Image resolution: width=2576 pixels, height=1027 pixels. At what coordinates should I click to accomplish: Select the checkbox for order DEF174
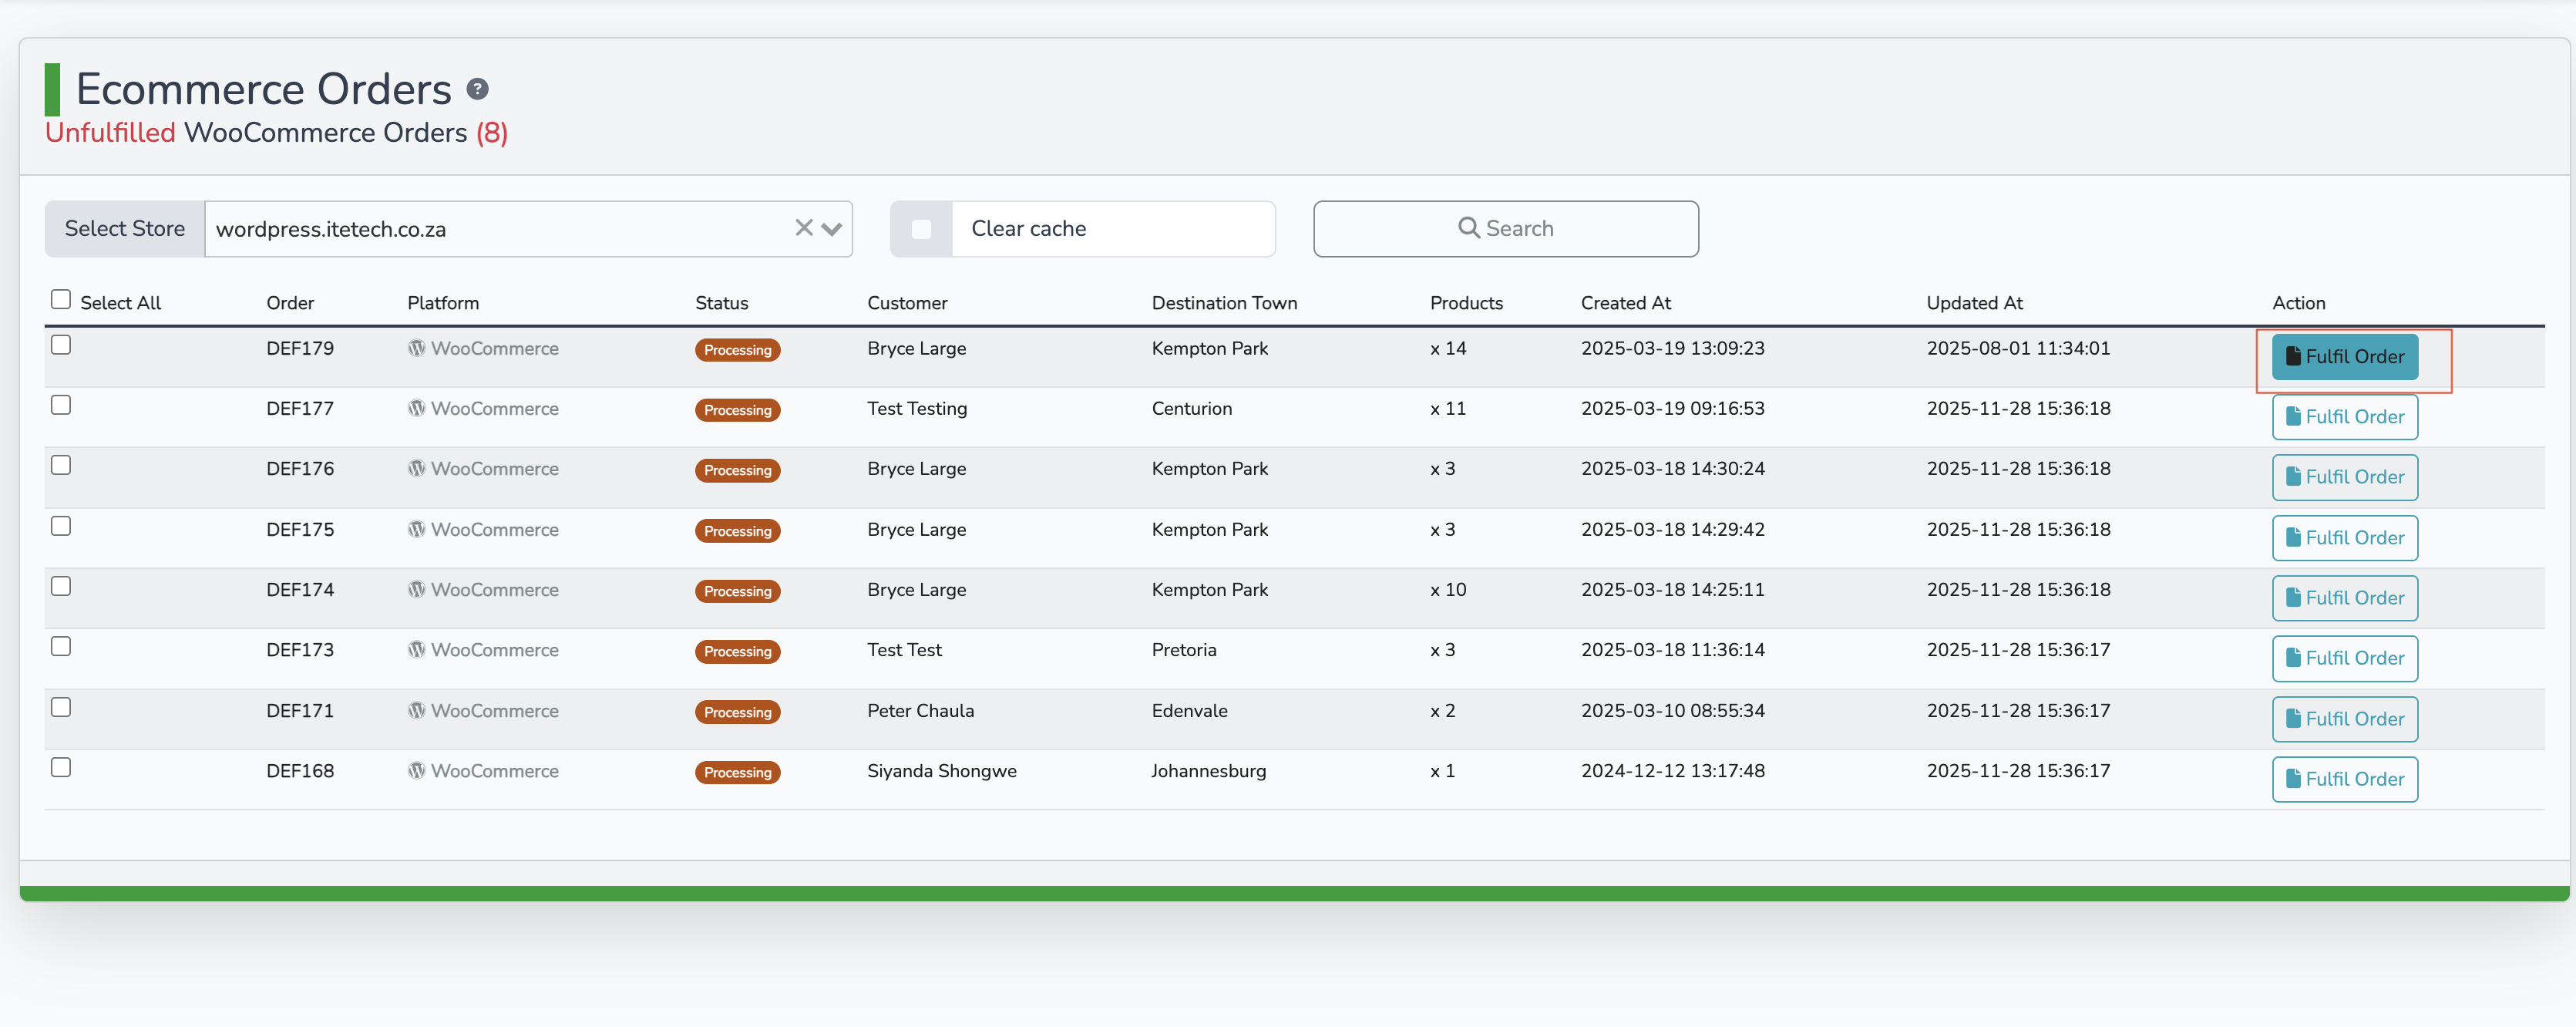[x=61, y=586]
